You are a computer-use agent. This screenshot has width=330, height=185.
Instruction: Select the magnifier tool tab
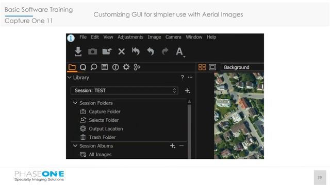click(x=94, y=67)
